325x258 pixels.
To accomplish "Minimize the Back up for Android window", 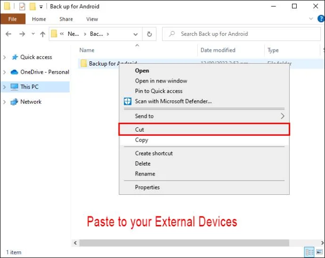I will [273, 6].
